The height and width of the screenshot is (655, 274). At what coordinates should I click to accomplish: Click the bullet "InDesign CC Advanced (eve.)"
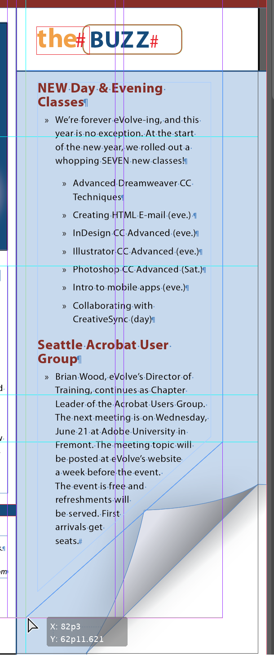(134, 233)
